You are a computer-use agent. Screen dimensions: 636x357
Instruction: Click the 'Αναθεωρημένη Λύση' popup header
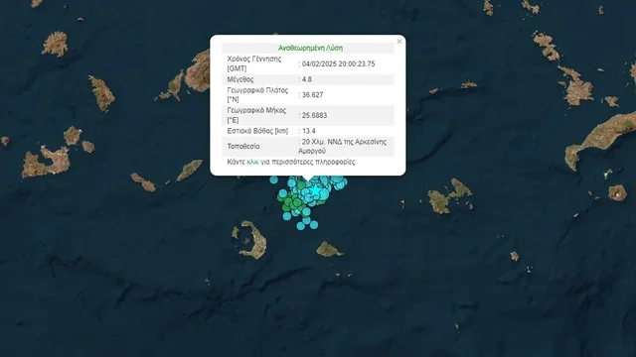point(310,48)
